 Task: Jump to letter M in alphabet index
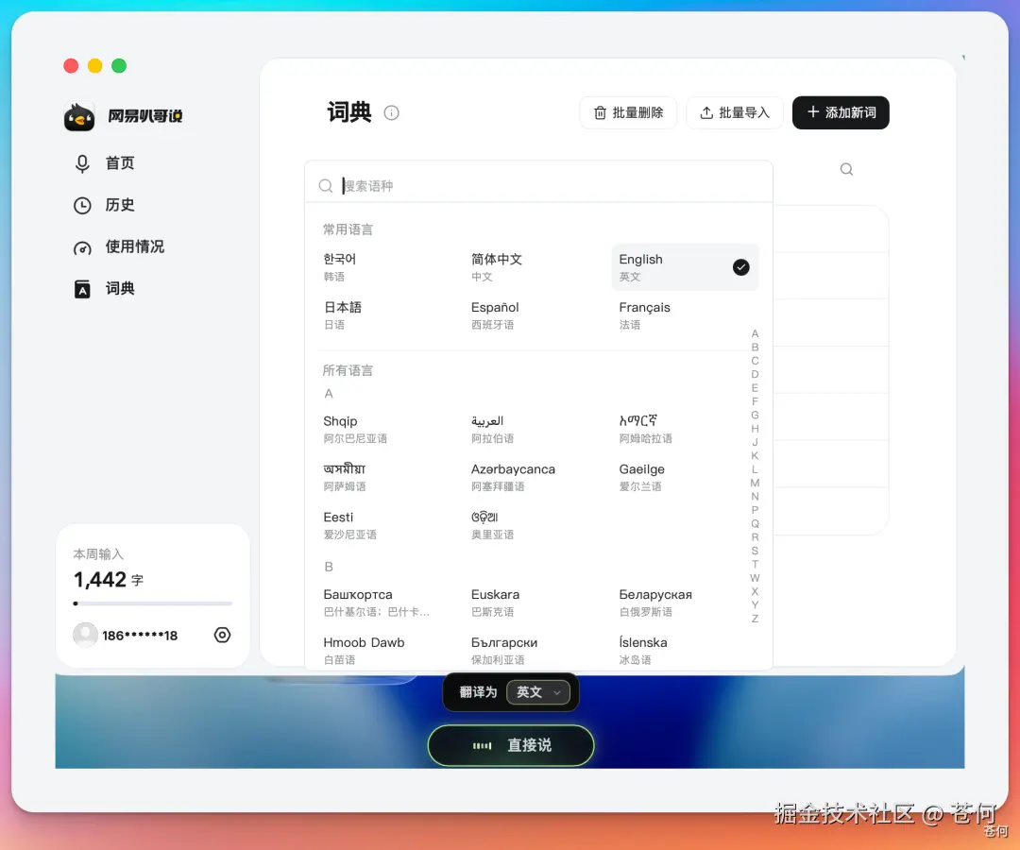(755, 483)
